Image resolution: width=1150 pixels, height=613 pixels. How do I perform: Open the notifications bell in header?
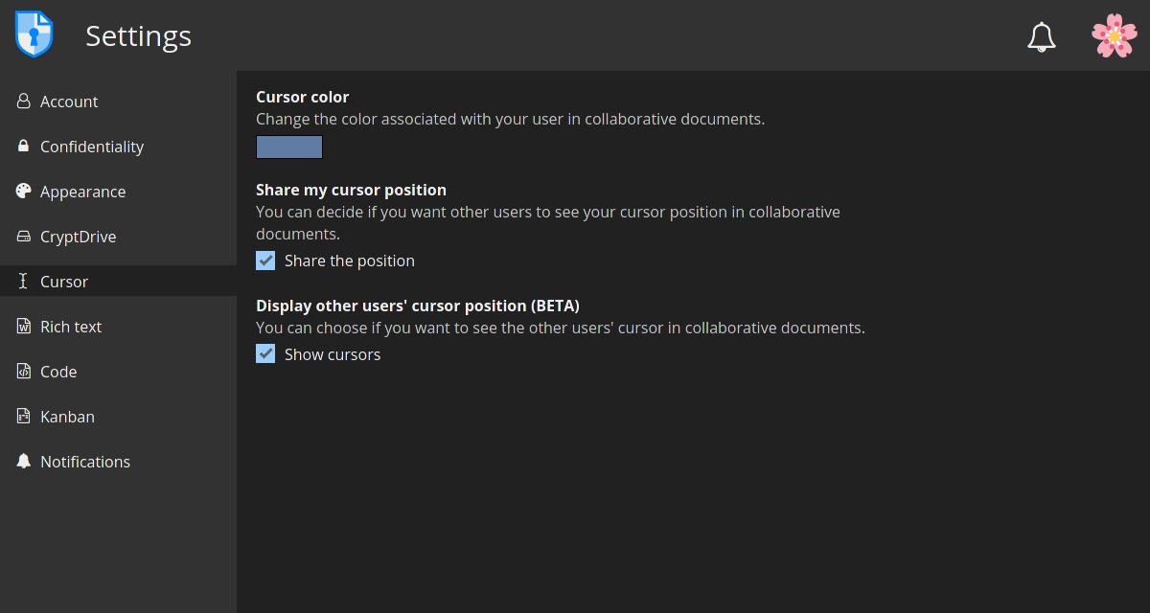[1042, 36]
